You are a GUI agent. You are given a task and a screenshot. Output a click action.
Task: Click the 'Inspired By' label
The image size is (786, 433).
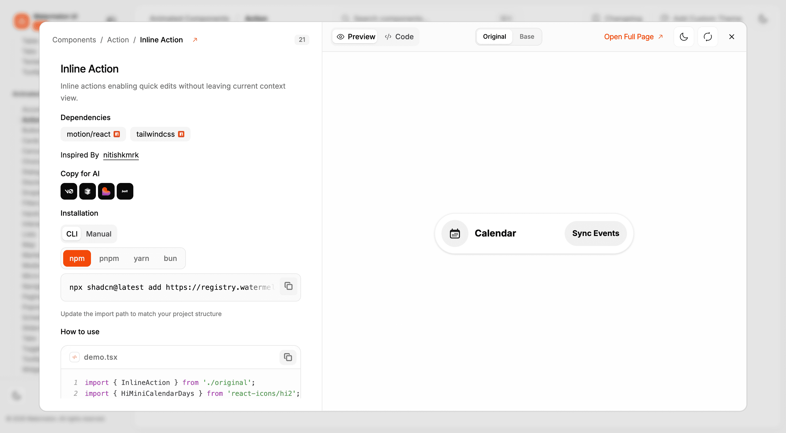pyautogui.click(x=80, y=155)
